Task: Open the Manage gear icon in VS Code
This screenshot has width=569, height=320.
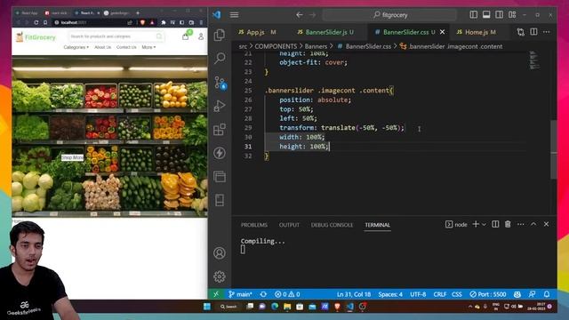Action: [220, 276]
